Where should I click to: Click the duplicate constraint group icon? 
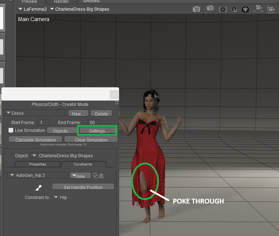point(95,176)
